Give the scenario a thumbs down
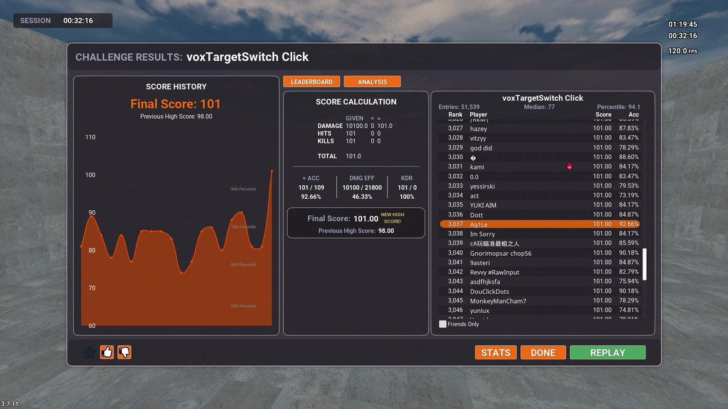 [x=124, y=352]
